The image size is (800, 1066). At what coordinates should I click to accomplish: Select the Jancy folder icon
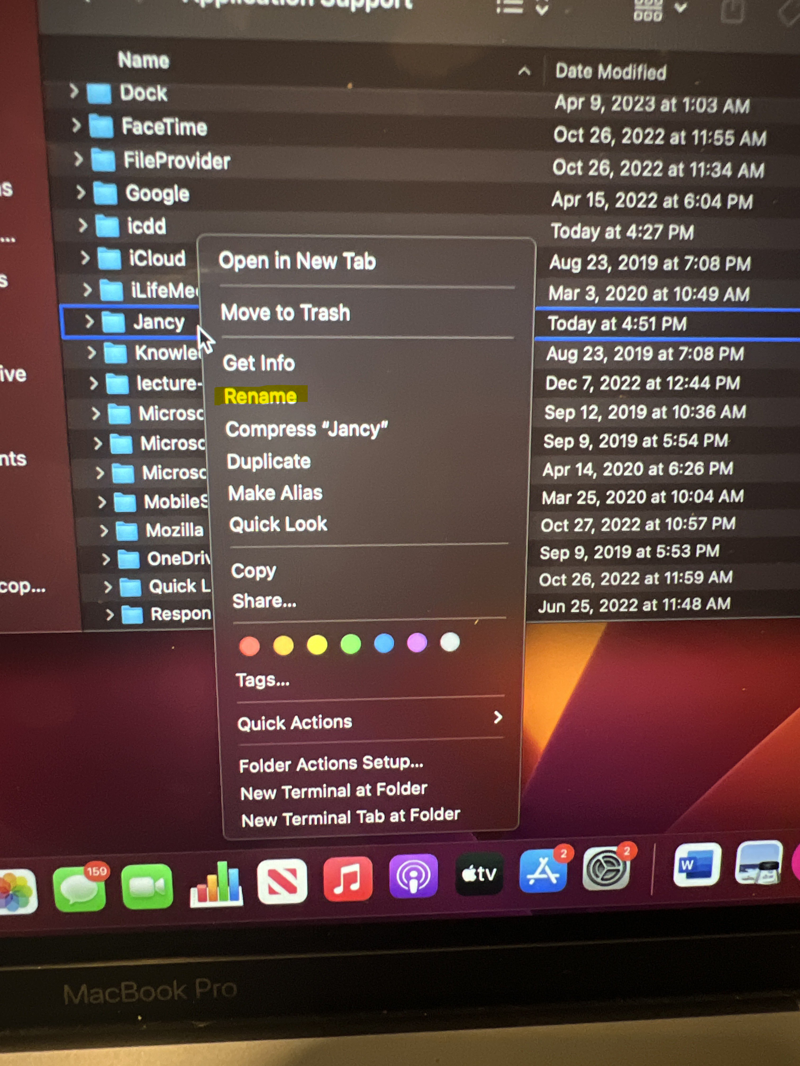point(114,322)
